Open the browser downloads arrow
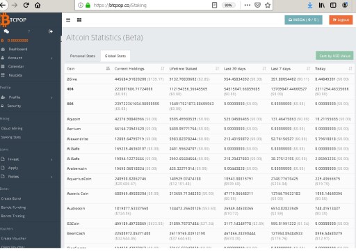The height and width of the screenshot is (252, 356). pos(310,5)
